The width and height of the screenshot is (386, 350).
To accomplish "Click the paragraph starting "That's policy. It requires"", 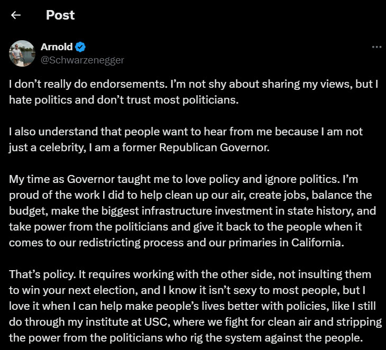I will click(196, 306).
